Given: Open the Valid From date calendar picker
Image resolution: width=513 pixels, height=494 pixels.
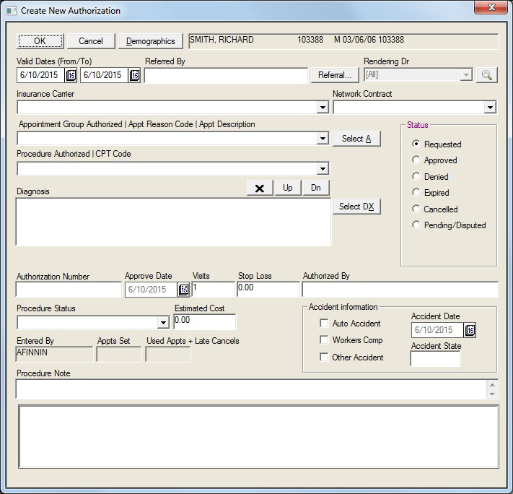Looking at the screenshot, I should point(71,75).
